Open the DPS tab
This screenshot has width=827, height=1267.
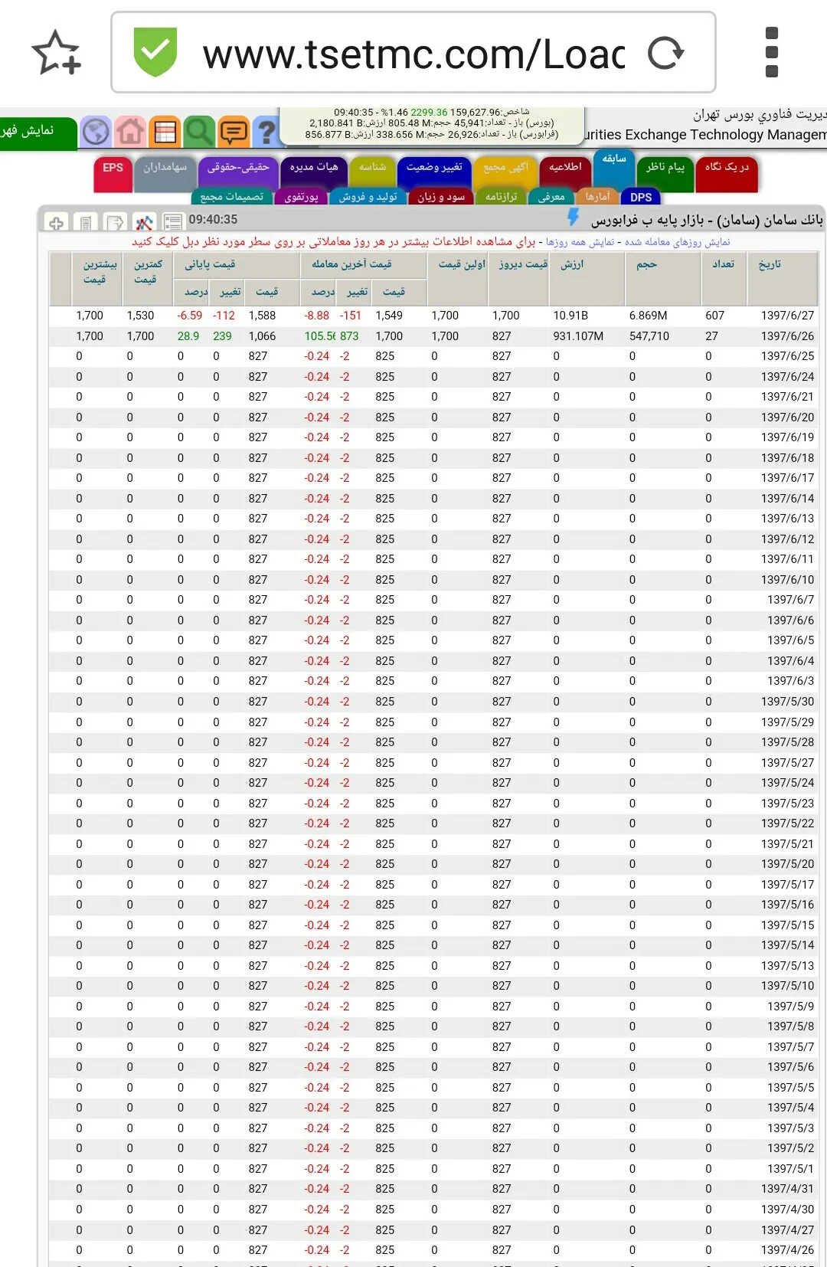tap(641, 197)
